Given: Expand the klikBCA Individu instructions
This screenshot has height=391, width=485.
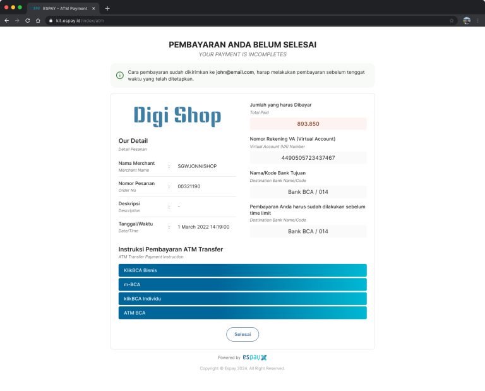Looking at the screenshot, I should point(242,299).
